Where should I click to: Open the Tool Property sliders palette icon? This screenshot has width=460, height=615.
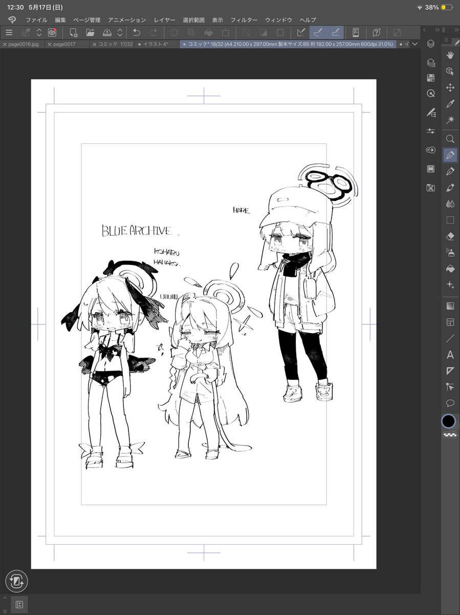coord(430,131)
